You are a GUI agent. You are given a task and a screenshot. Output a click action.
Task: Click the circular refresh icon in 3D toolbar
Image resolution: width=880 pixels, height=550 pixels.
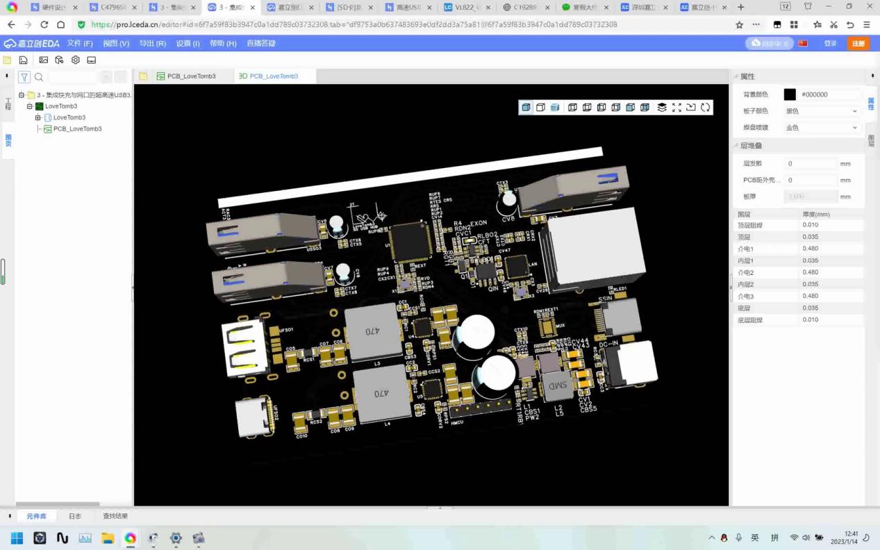coord(705,108)
